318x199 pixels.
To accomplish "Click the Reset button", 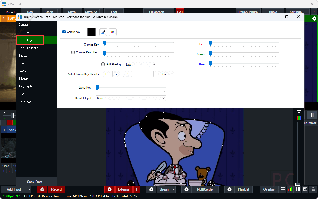I will pyautogui.click(x=164, y=74).
